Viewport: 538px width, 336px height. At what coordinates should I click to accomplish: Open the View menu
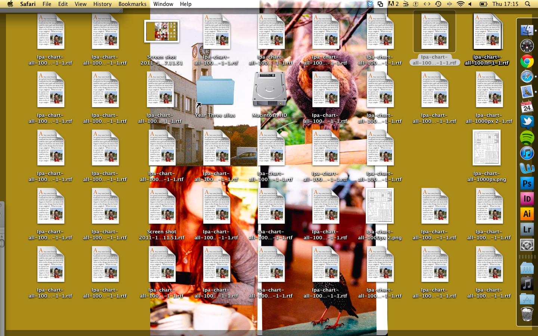tap(80, 4)
